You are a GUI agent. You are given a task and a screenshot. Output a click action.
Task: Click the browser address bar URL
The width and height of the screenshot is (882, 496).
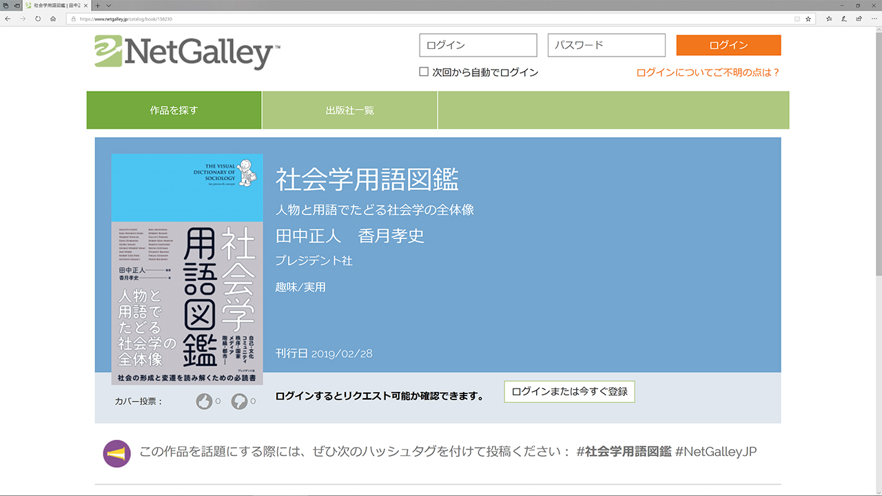(126, 19)
